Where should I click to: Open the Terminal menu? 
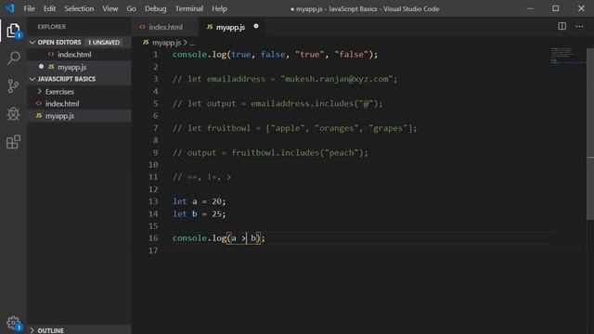(188, 8)
